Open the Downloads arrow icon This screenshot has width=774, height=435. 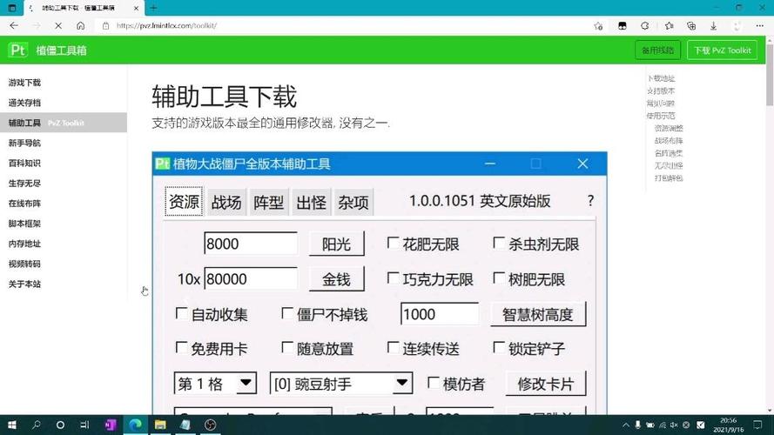tap(713, 25)
